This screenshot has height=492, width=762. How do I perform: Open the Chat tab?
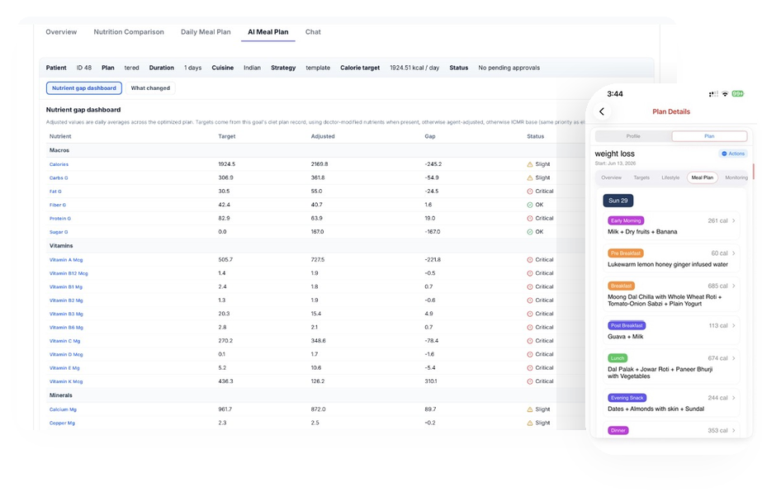point(313,32)
